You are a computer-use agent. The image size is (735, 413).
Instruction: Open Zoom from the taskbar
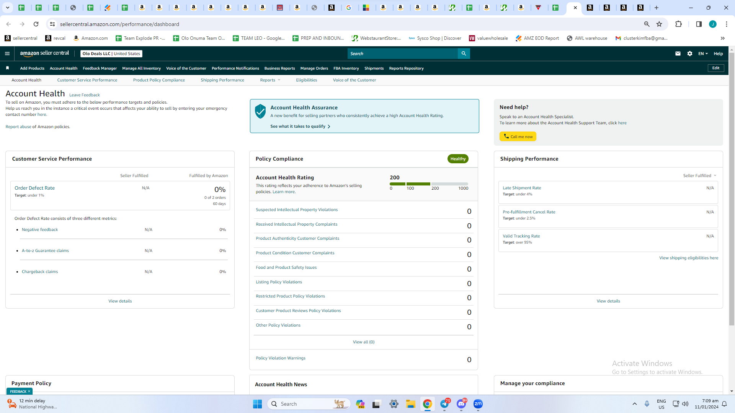(478, 404)
